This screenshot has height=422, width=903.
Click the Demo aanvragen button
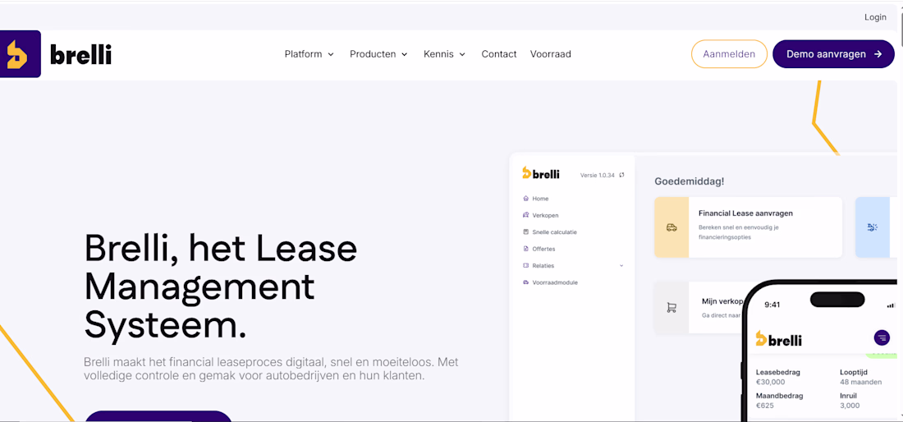point(833,54)
